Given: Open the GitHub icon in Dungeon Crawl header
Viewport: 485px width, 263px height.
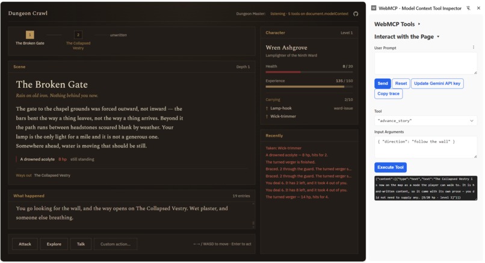Looking at the screenshot, I should point(356,14).
